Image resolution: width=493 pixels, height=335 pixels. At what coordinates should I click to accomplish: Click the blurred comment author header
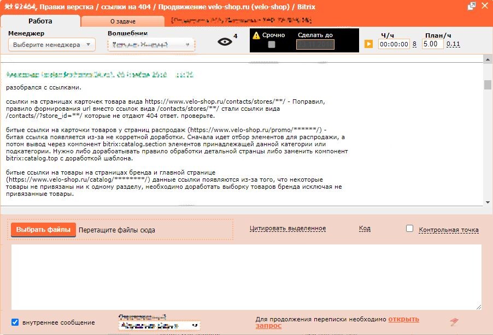99,75
